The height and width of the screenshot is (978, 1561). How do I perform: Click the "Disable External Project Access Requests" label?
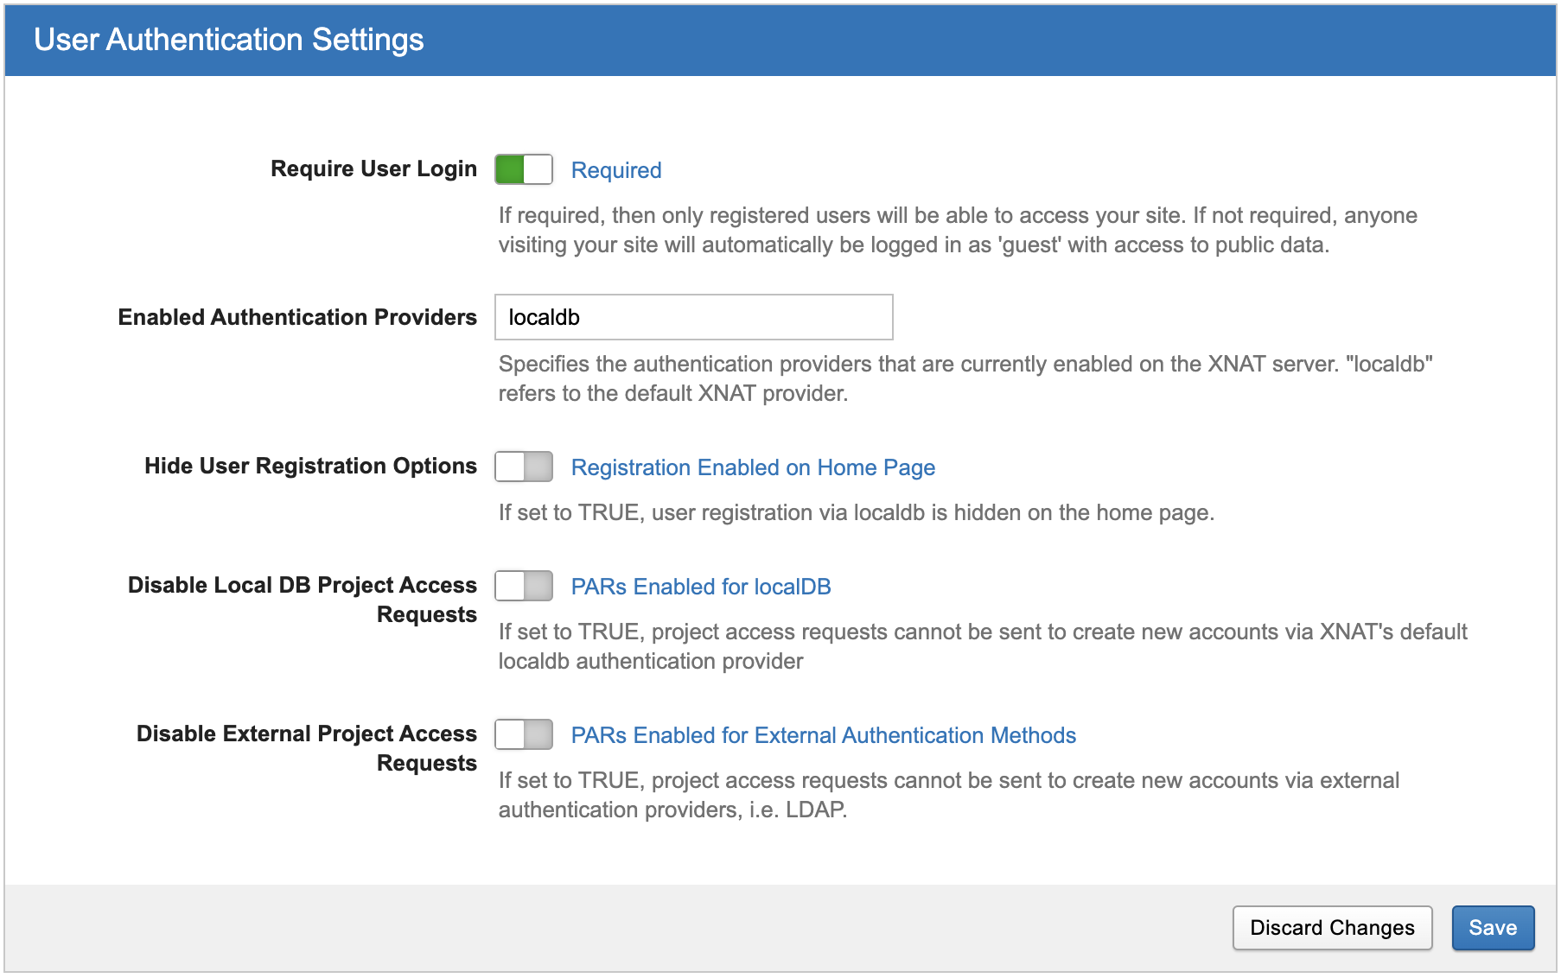click(x=307, y=748)
